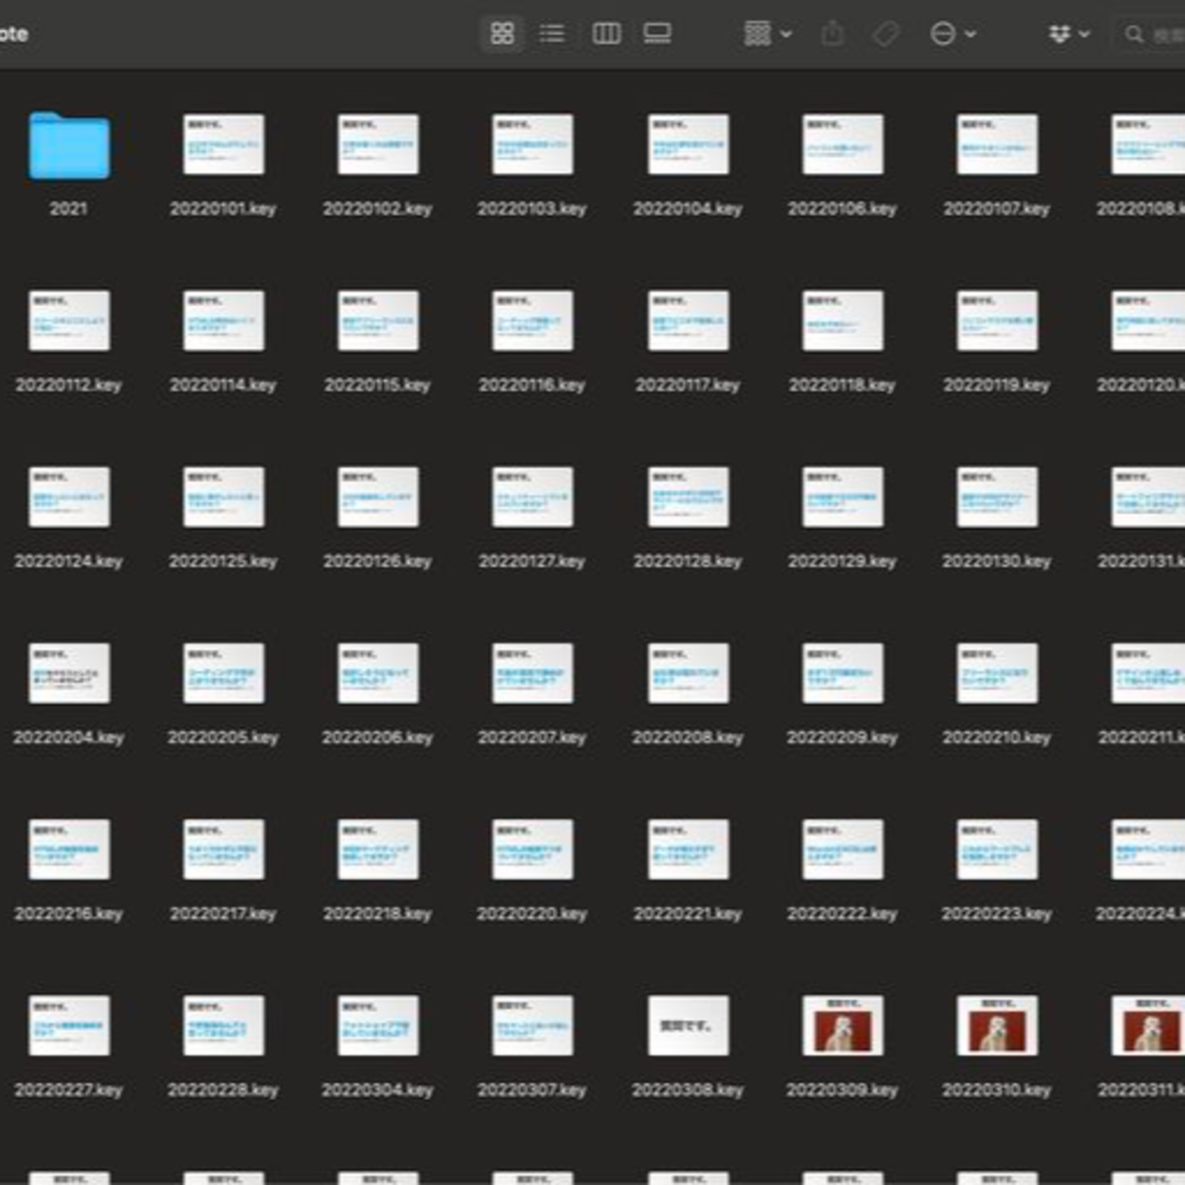Click the 20220217.key file name
The image size is (1185, 1185).
pyautogui.click(x=223, y=914)
